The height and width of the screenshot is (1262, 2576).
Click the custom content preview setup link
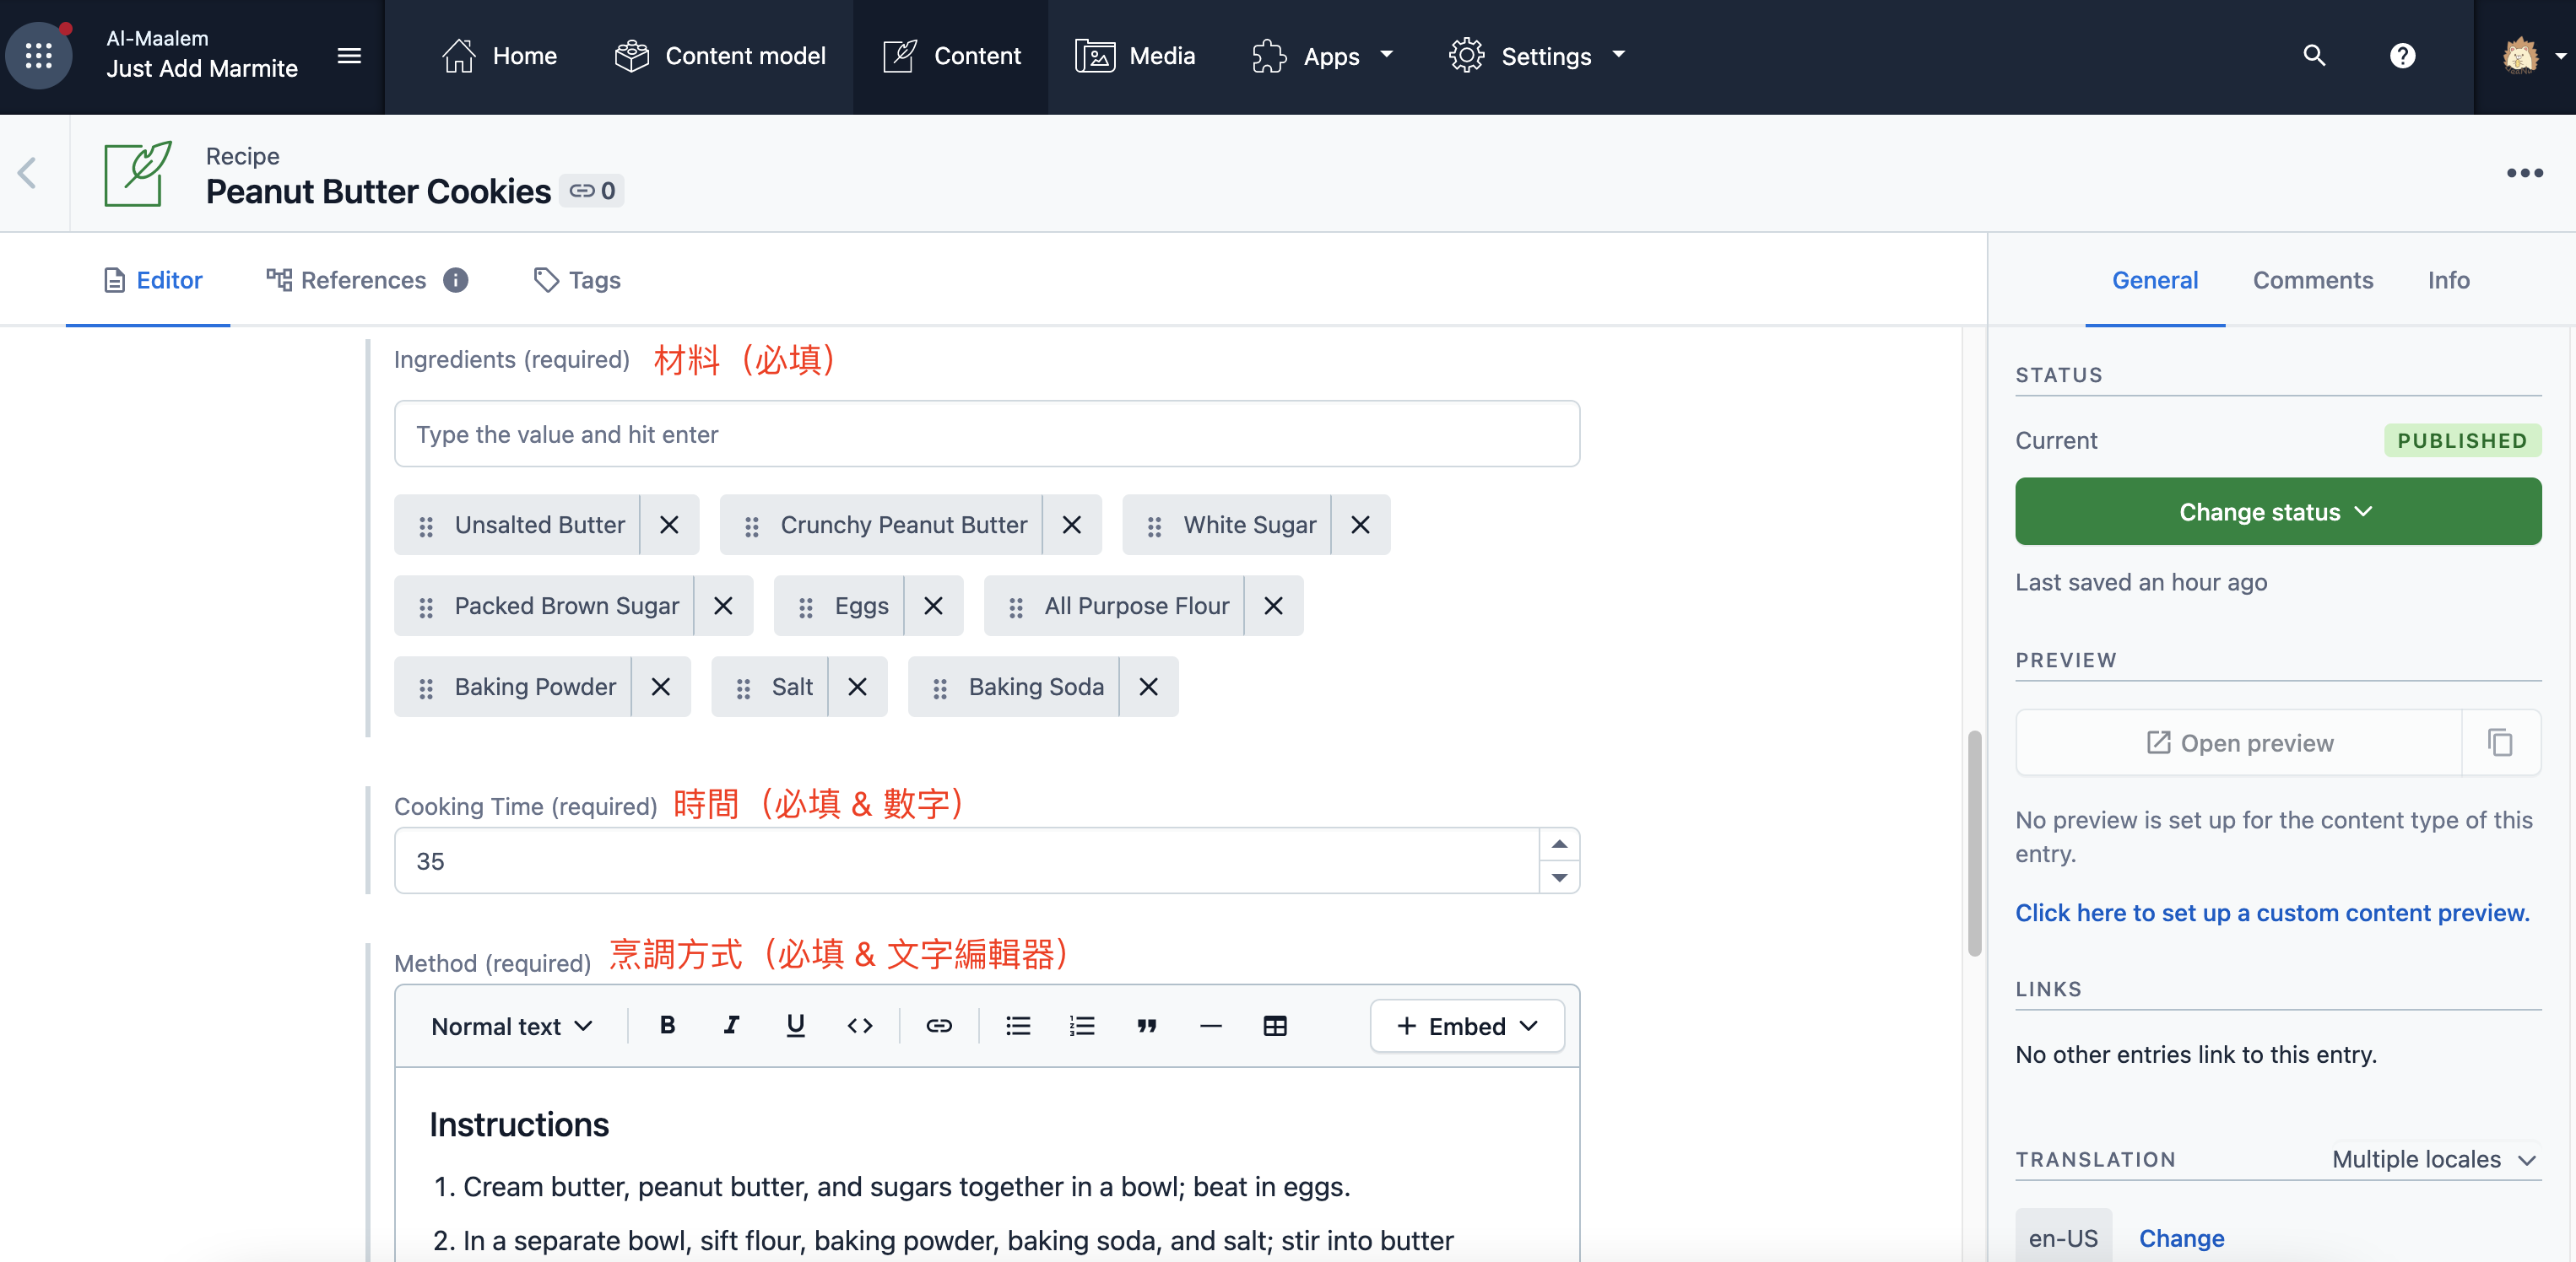tap(2272, 912)
